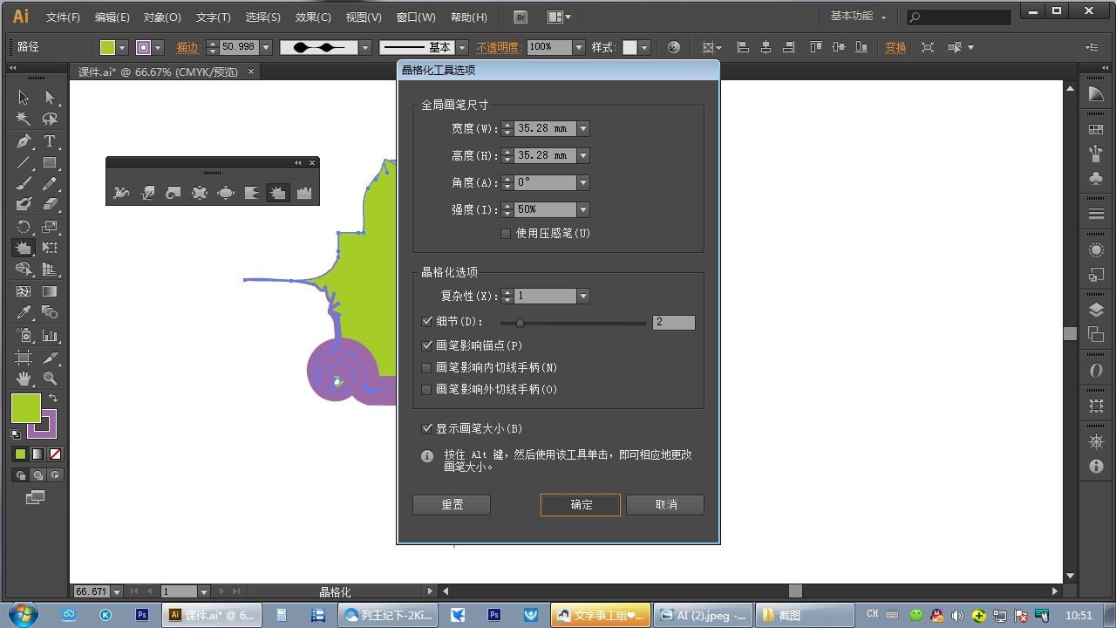
Task: Enable 画笔影响内切线手柄 checkbox
Action: tap(427, 368)
